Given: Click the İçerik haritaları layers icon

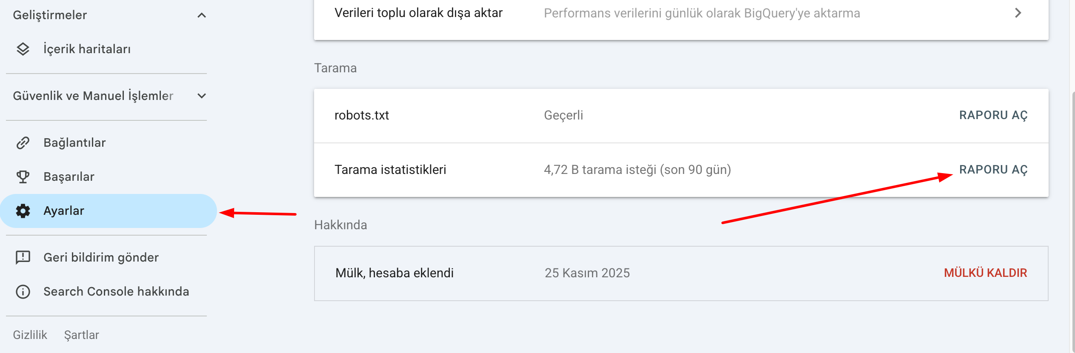Looking at the screenshot, I should point(23,49).
